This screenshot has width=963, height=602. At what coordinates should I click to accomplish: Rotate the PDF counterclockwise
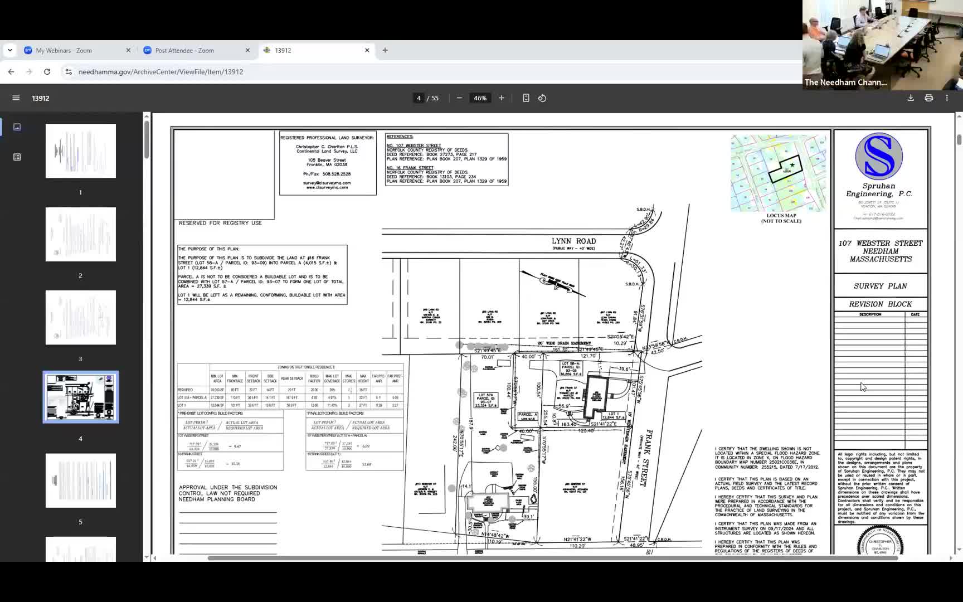542,98
